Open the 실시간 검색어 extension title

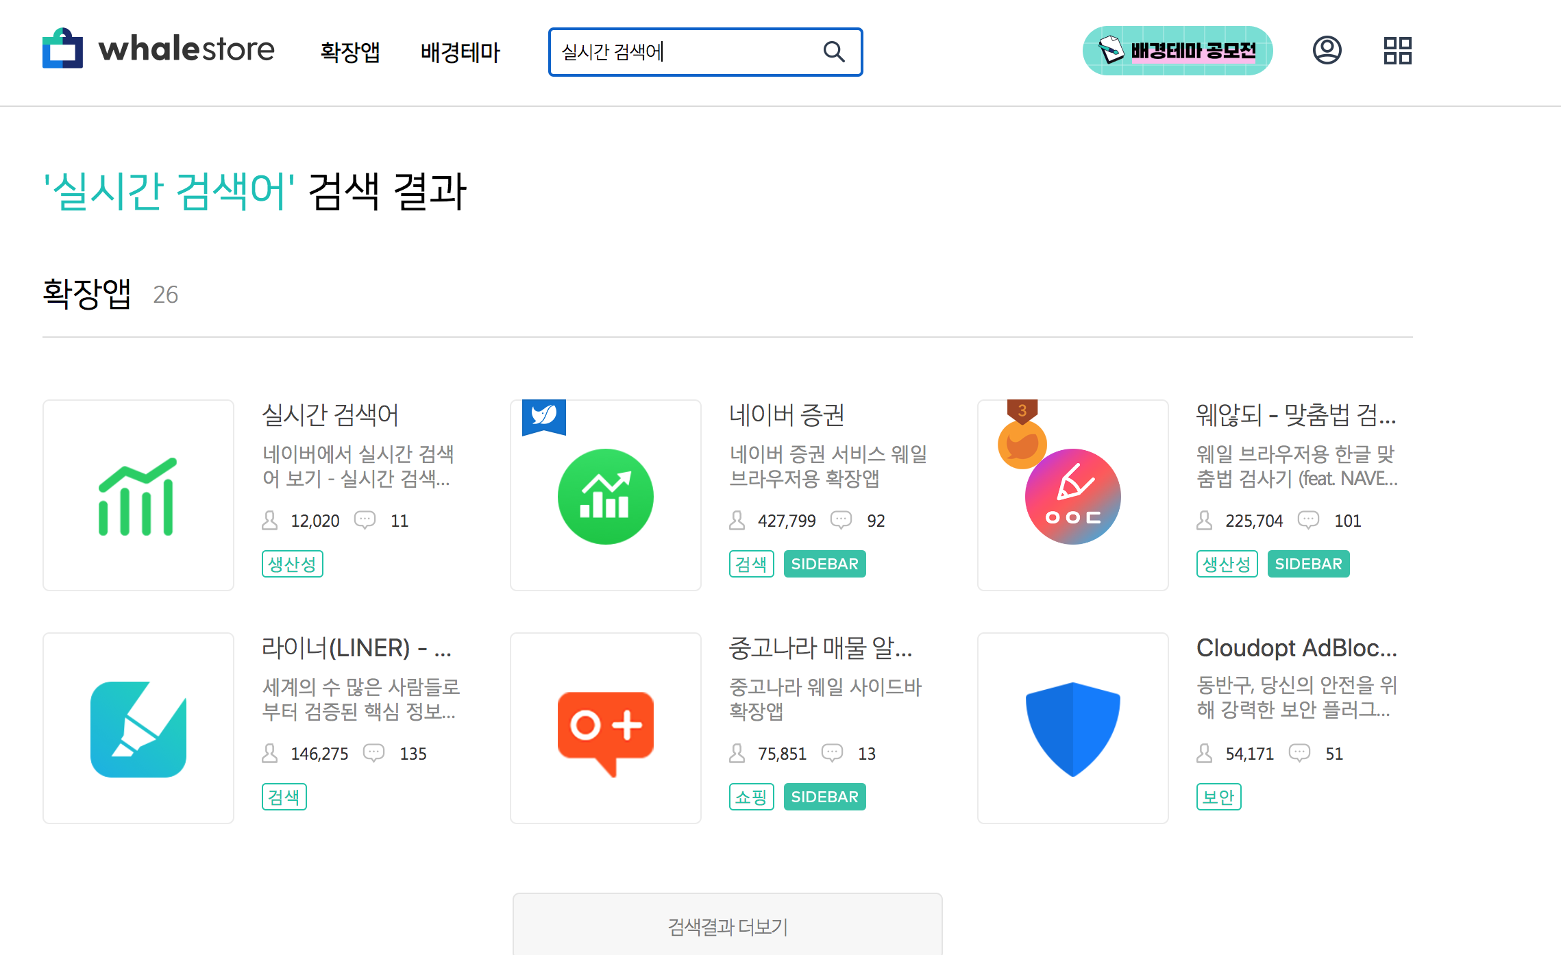(330, 414)
